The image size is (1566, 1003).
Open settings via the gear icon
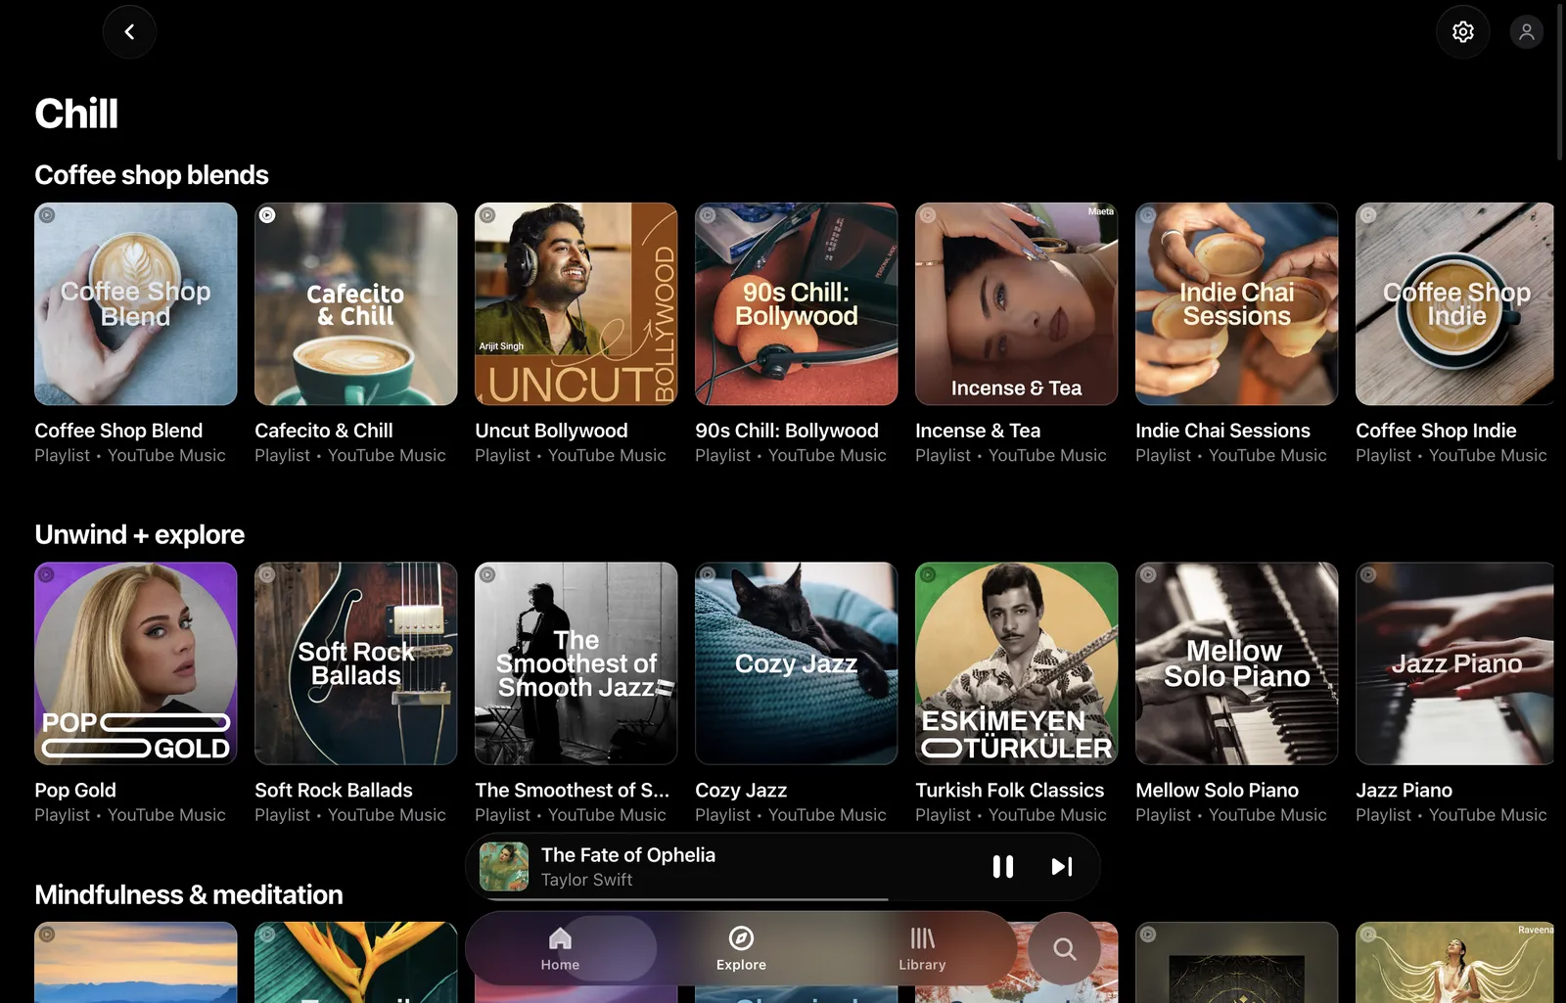1462,32
